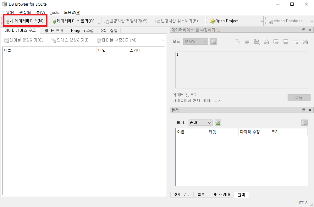Click 테이블 생성하기(C) to create table
The image size is (314, 207).
24,40
